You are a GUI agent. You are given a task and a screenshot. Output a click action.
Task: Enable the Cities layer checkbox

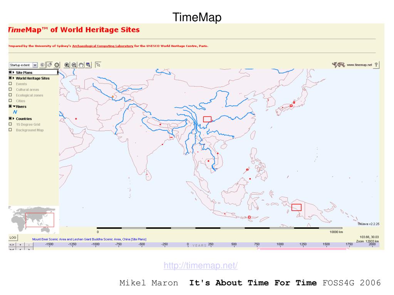10,101
